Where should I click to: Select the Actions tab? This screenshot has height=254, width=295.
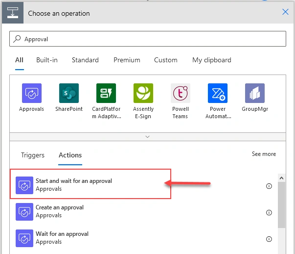pos(70,155)
